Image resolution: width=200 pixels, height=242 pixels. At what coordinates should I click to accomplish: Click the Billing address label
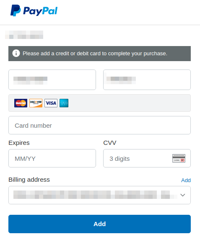[29, 180]
